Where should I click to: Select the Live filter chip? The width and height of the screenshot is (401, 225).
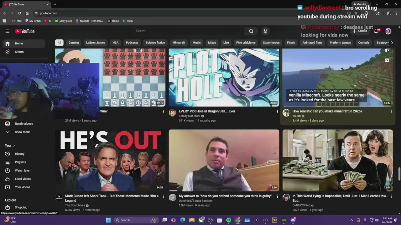(226, 42)
